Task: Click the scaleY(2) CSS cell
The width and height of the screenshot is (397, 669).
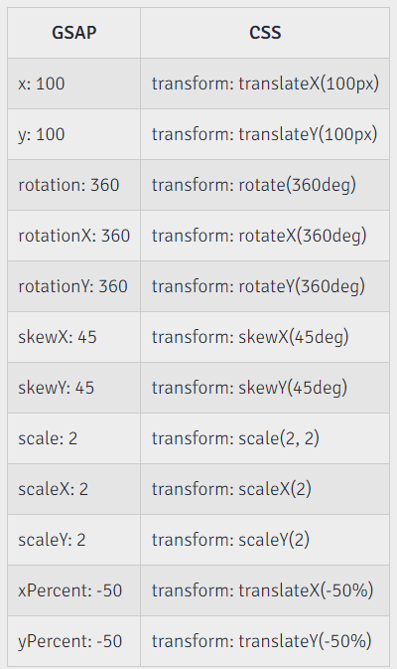Action: pyautogui.click(x=265, y=541)
